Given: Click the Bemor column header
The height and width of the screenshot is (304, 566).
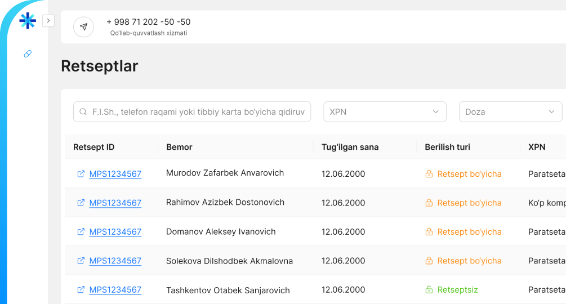Looking at the screenshot, I should 179,147.
